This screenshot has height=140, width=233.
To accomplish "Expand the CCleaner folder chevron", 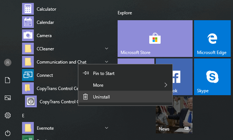I will (107, 49).
